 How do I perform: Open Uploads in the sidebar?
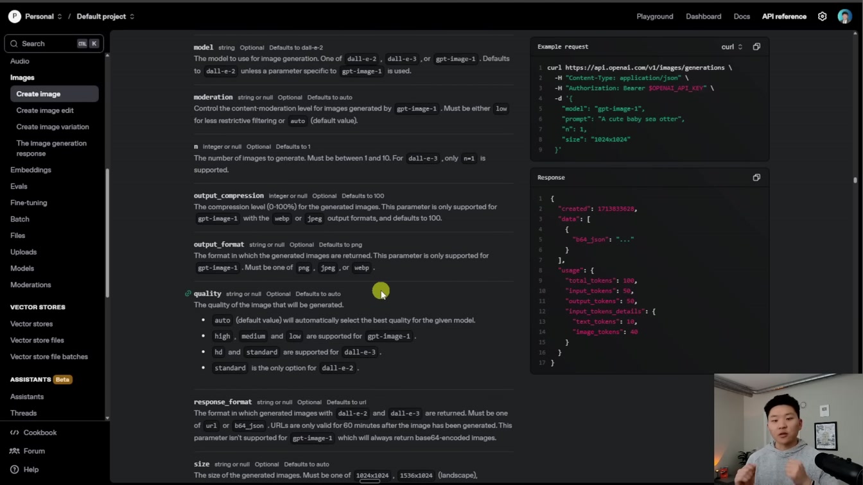point(24,252)
